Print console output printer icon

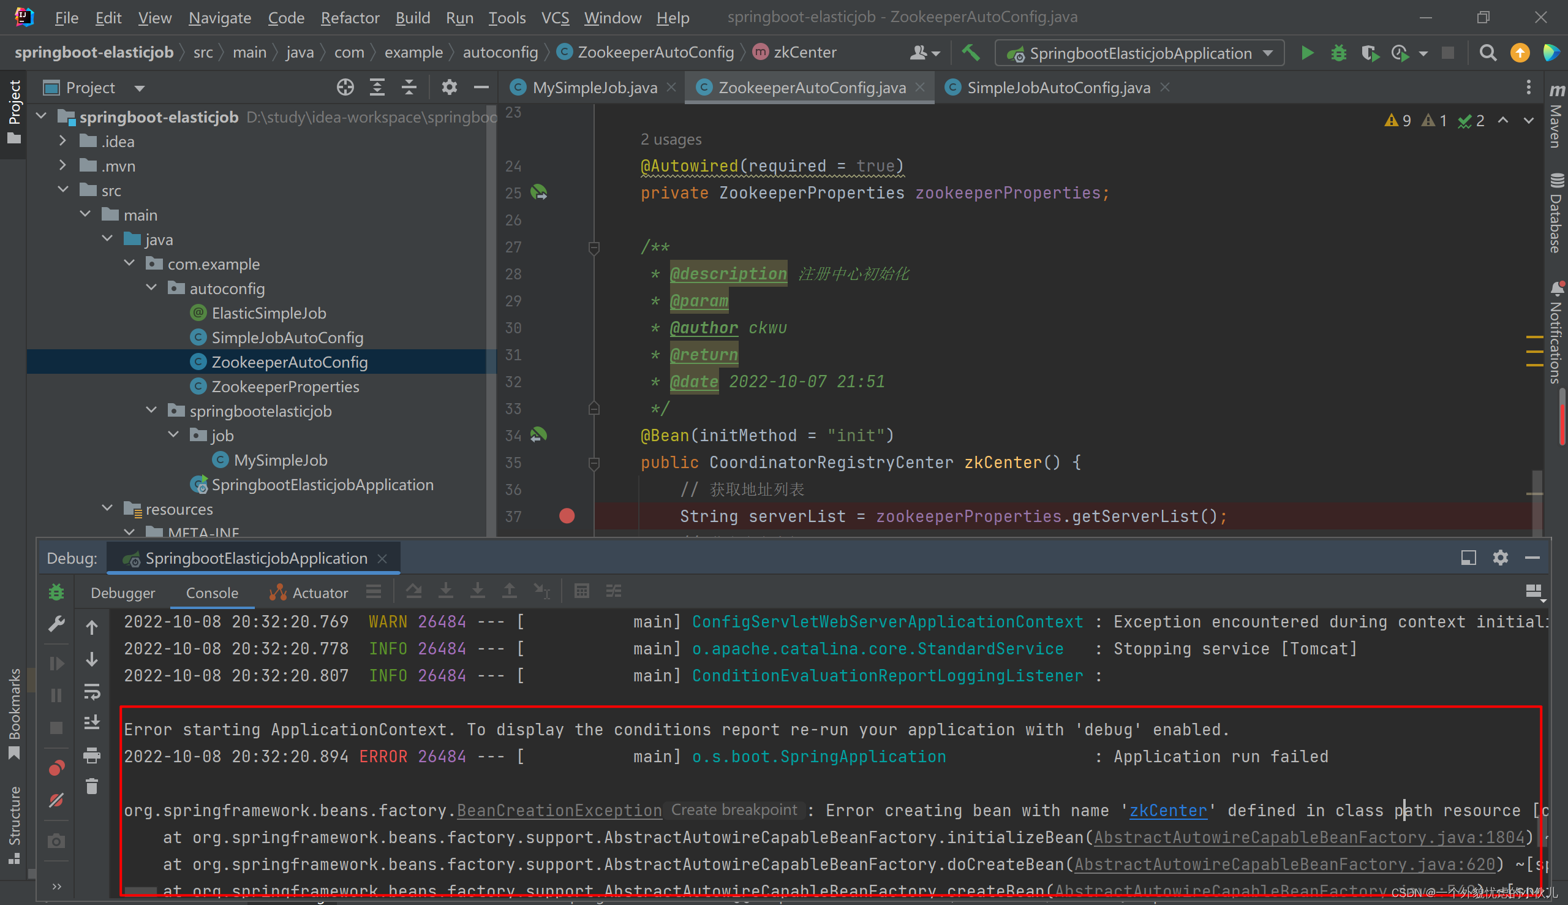pos(92,755)
